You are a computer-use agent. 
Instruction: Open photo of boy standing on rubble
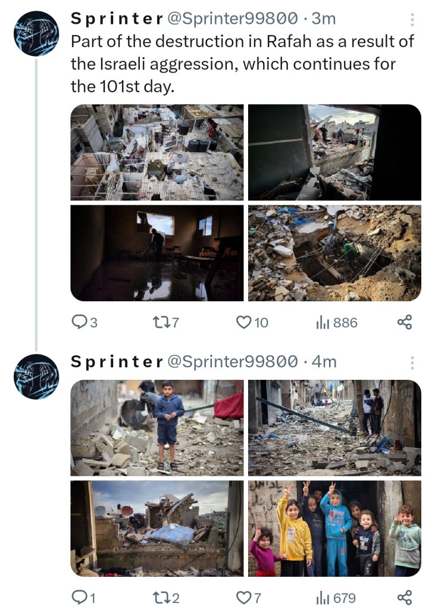coord(157,427)
